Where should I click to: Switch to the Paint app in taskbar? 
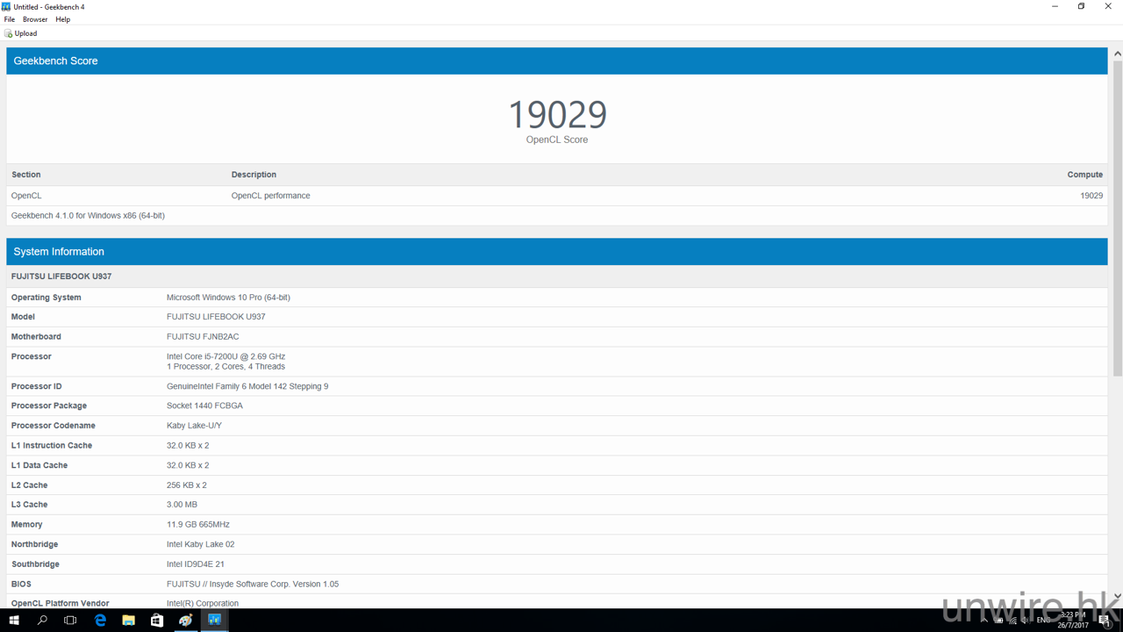click(x=186, y=621)
